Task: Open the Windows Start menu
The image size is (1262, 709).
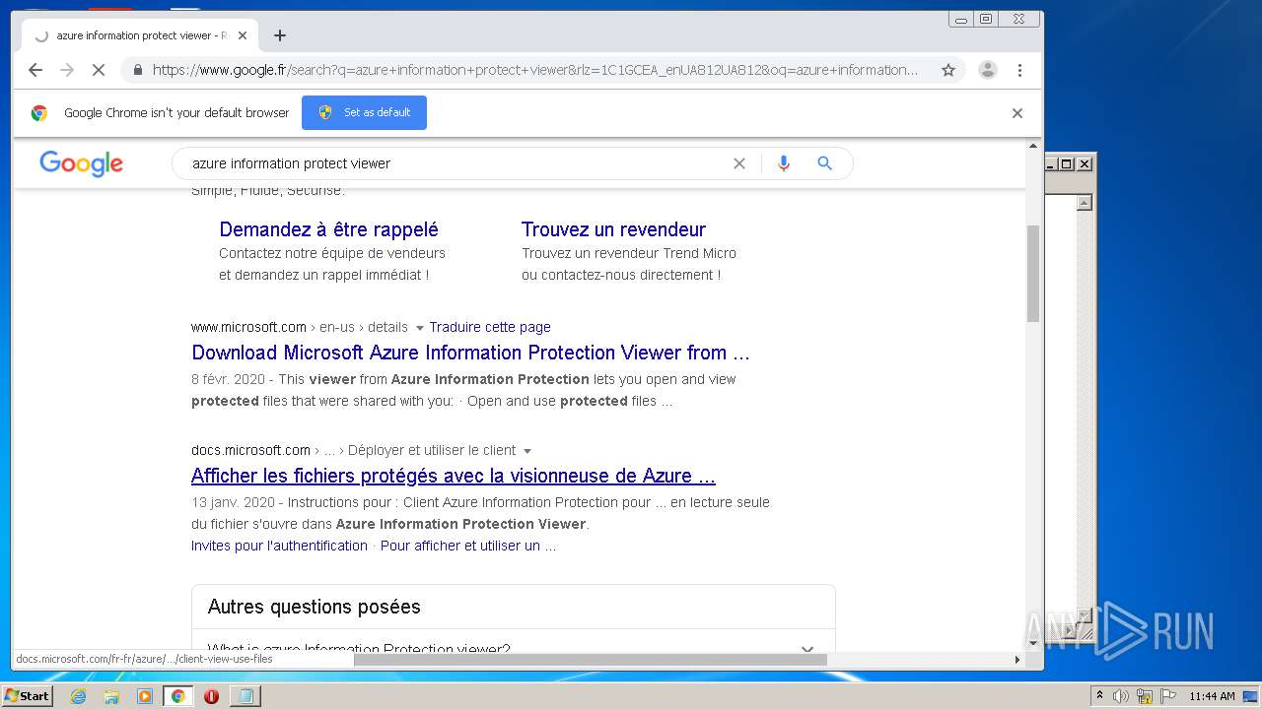Action: (27, 695)
